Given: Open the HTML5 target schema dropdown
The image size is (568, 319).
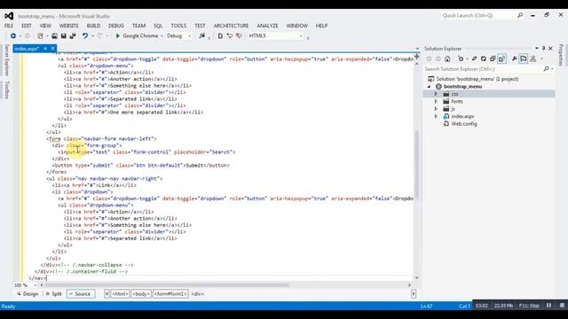Looking at the screenshot, I should tap(301, 35).
